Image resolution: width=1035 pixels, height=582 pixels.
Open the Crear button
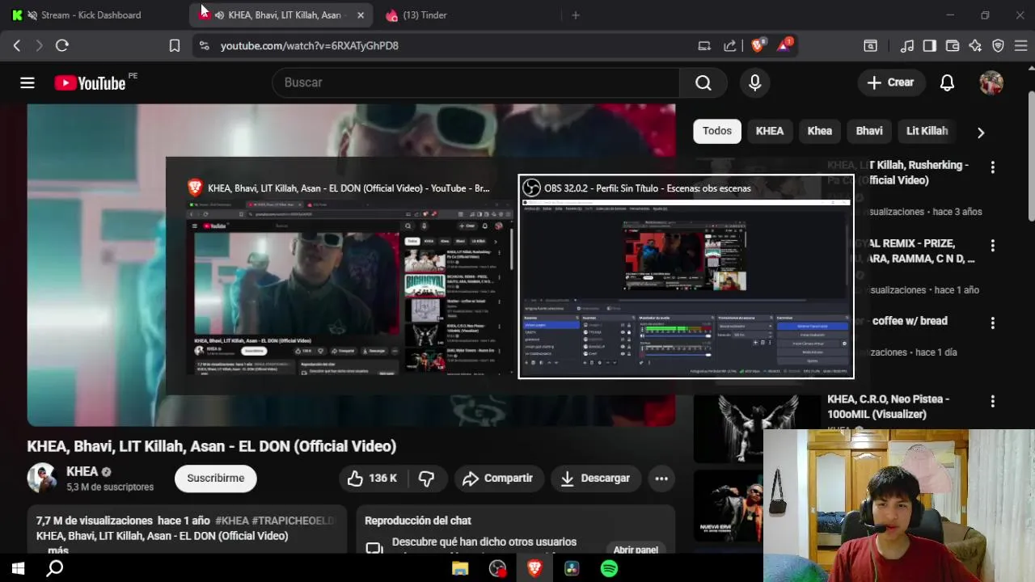(890, 82)
